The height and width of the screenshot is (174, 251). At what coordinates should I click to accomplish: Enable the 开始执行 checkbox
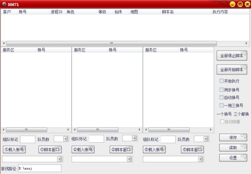tap(221, 81)
